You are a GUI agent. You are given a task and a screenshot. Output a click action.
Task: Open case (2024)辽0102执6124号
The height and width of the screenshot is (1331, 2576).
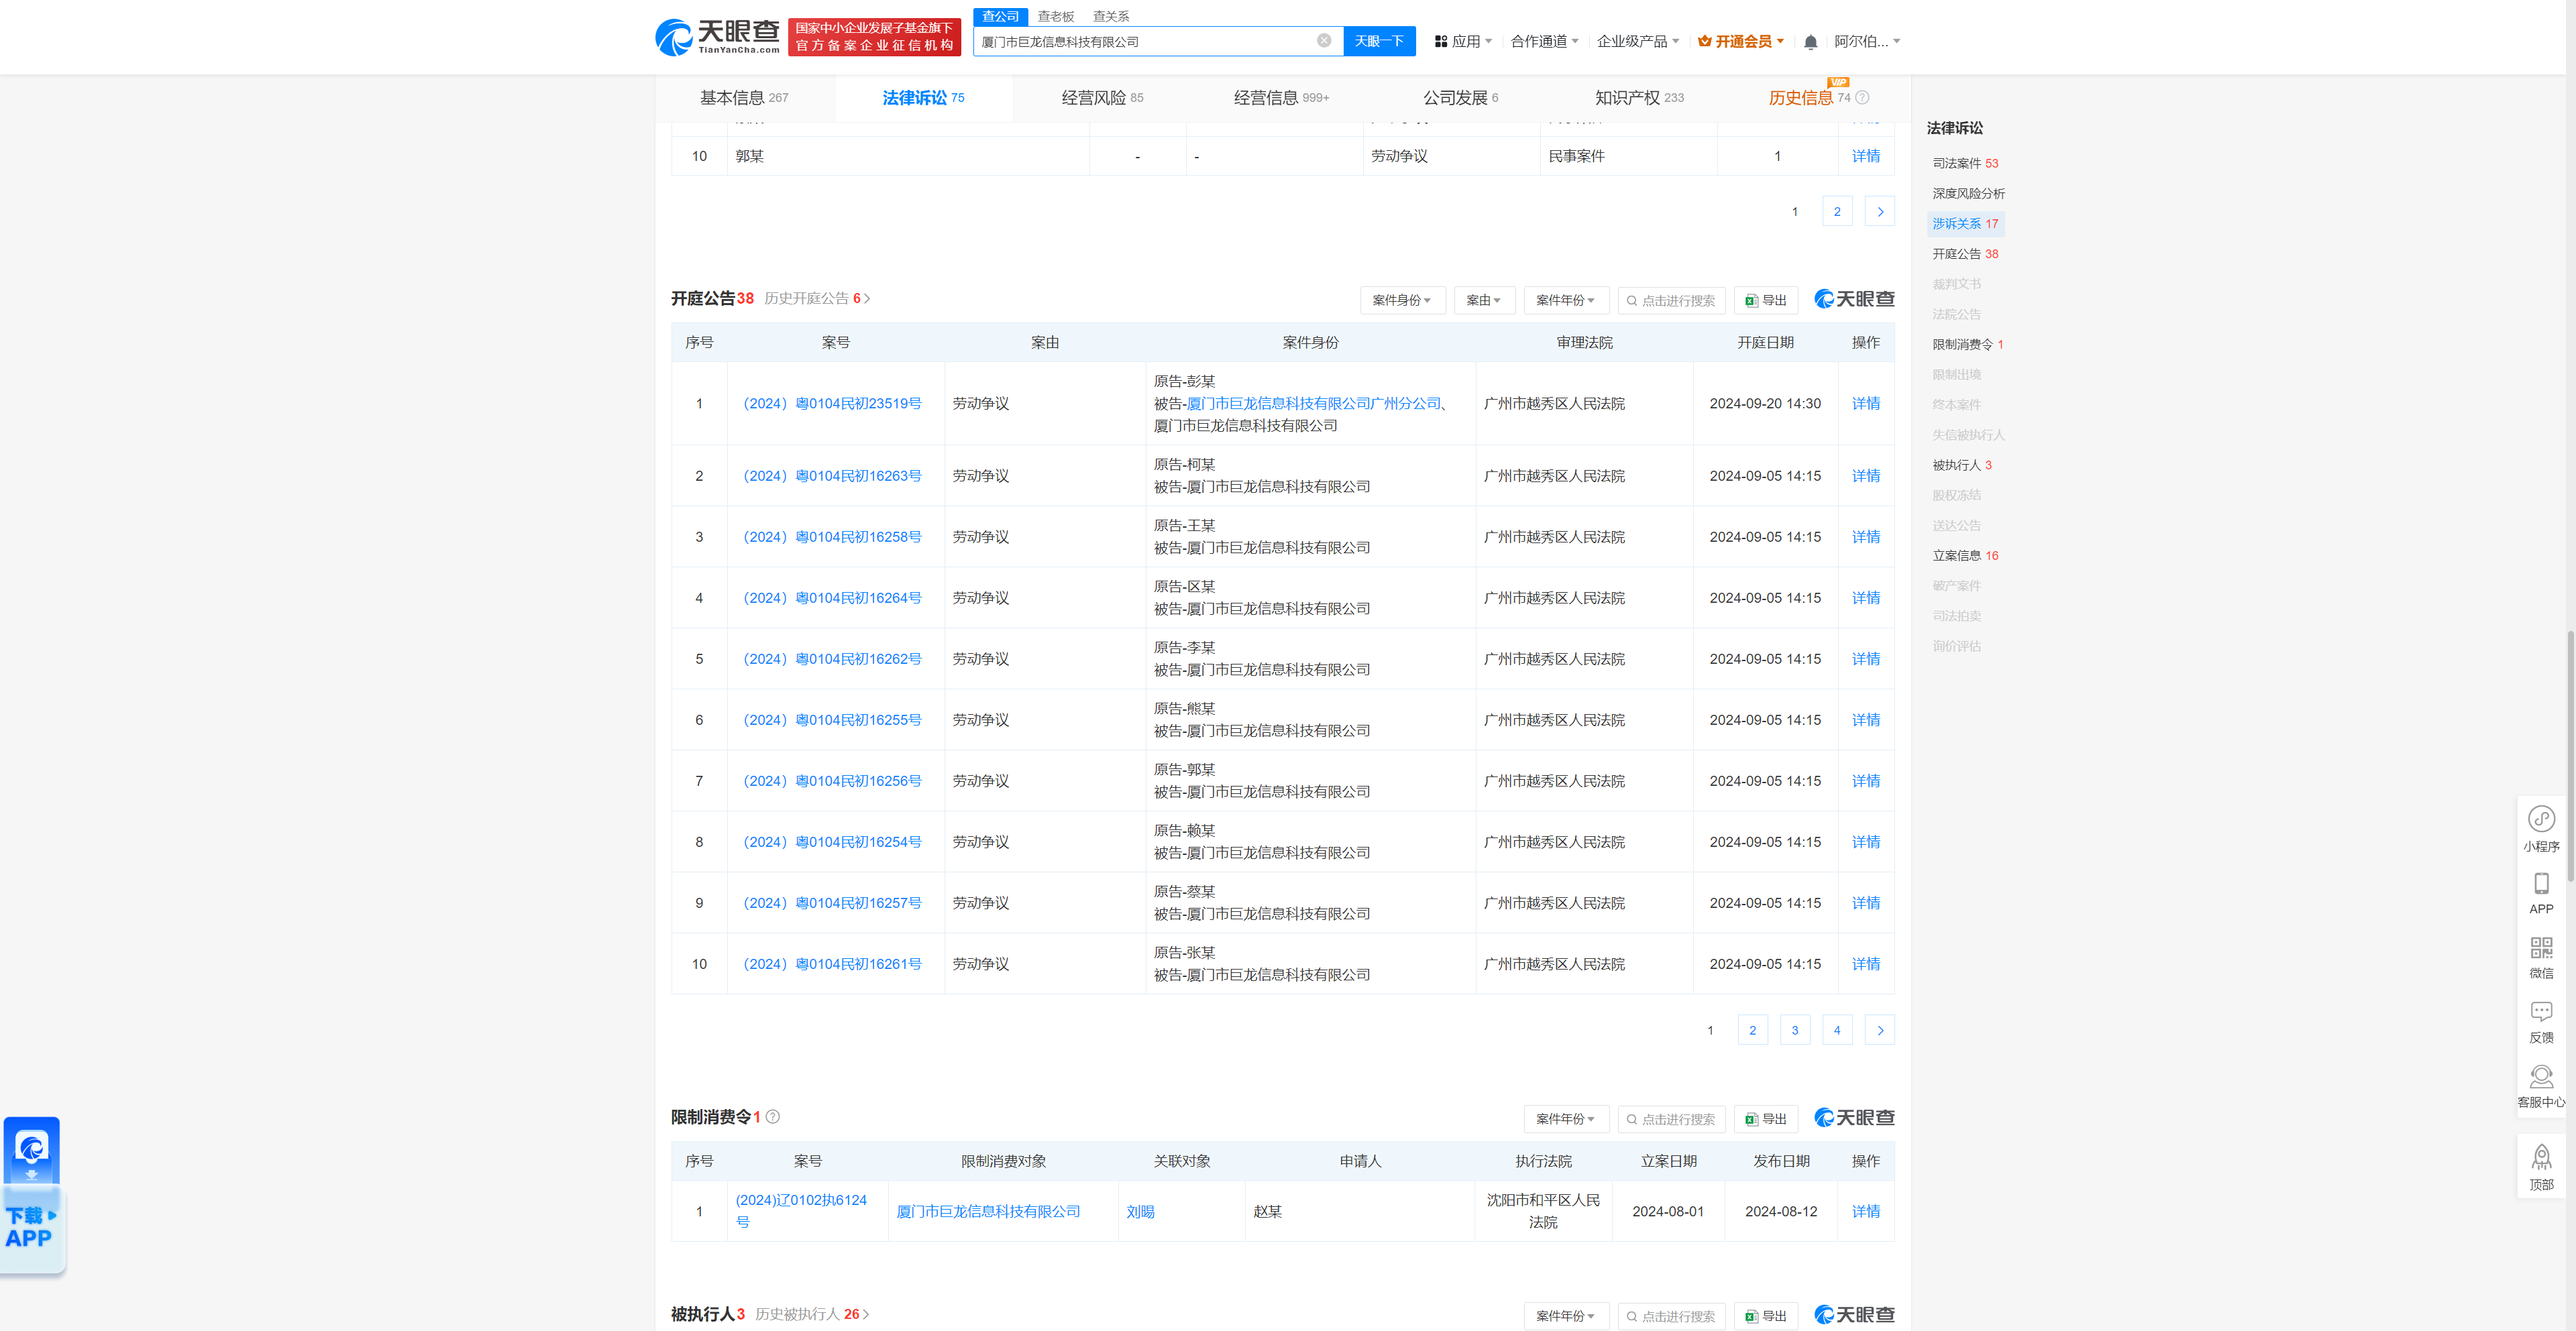pos(801,1210)
